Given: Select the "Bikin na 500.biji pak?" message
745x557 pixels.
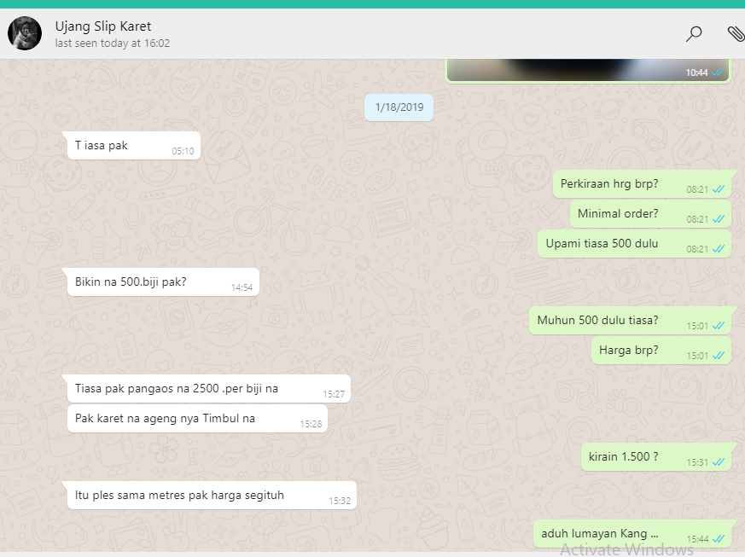Looking at the screenshot, I should click(131, 281).
